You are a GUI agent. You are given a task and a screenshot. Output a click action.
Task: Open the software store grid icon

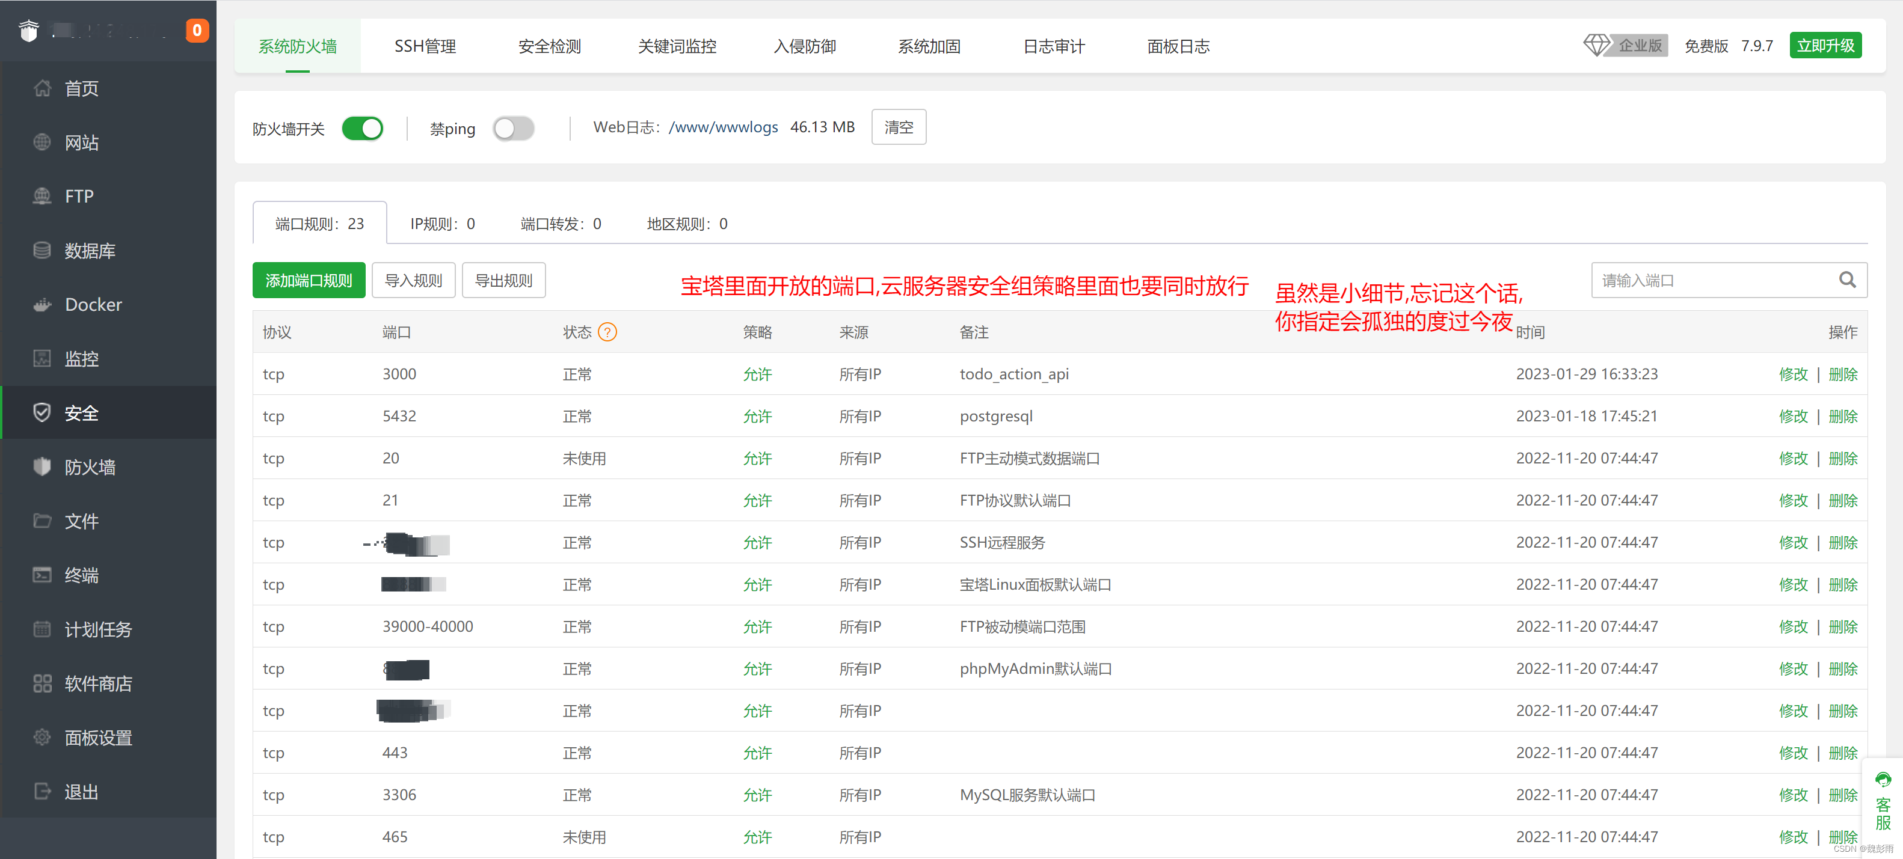[x=42, y=683]
